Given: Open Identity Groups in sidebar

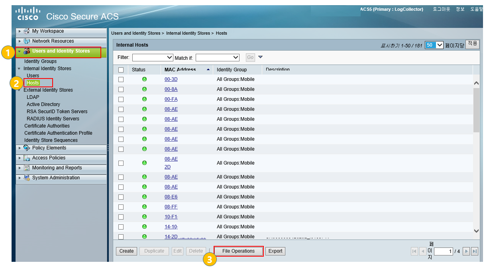Looking at the screenshot, I should click(40, 61).
